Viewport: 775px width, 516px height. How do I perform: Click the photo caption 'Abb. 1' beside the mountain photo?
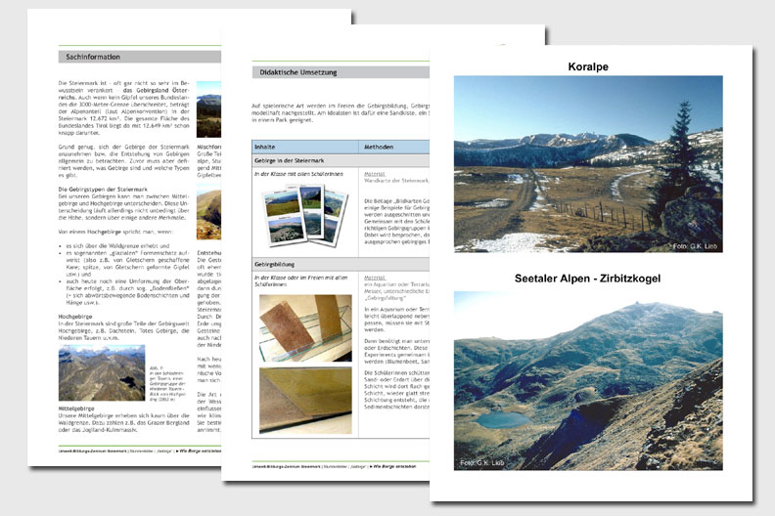167,383
